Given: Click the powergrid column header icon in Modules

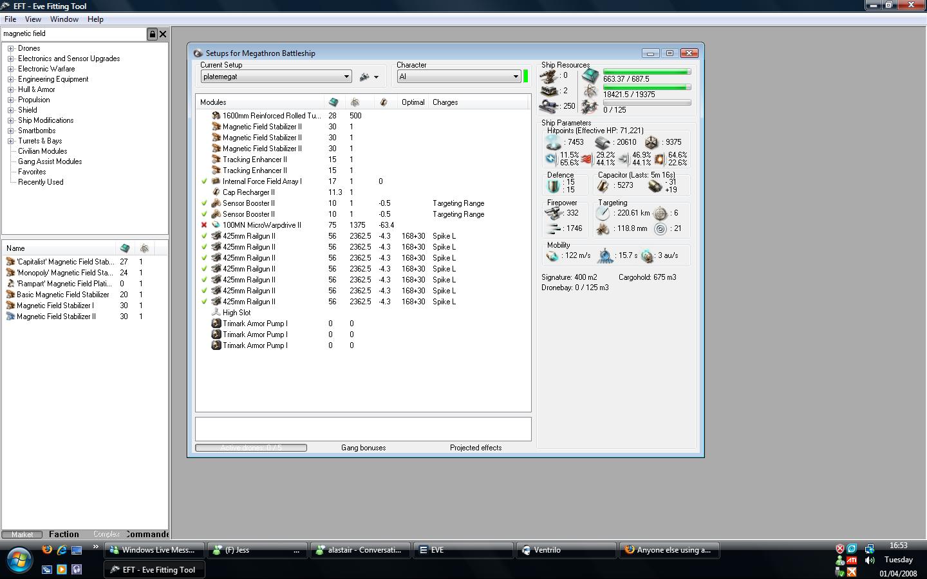Looking at the screenshot, I should click(355, 102).
